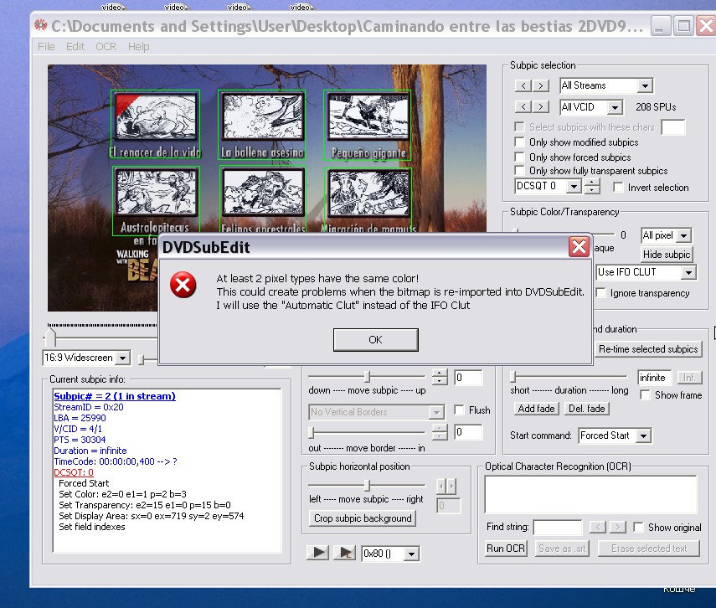Click the OCR text output box
The image size is (716, 608).
tap(590, 494)
